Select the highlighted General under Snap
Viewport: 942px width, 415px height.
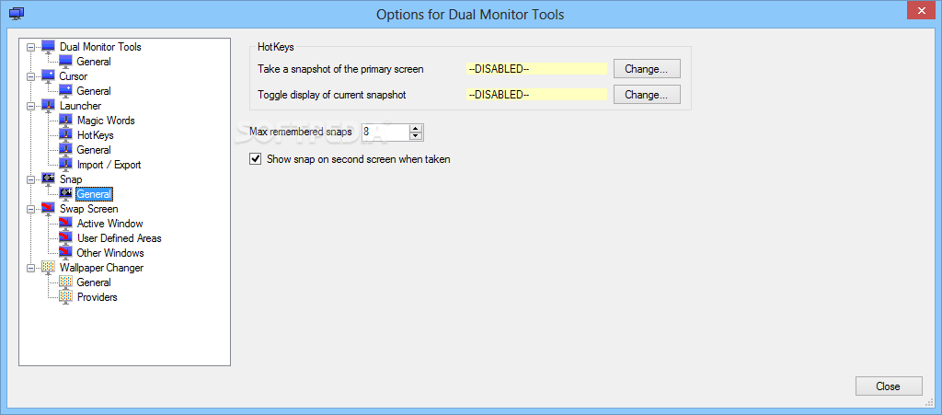point(94,194)
